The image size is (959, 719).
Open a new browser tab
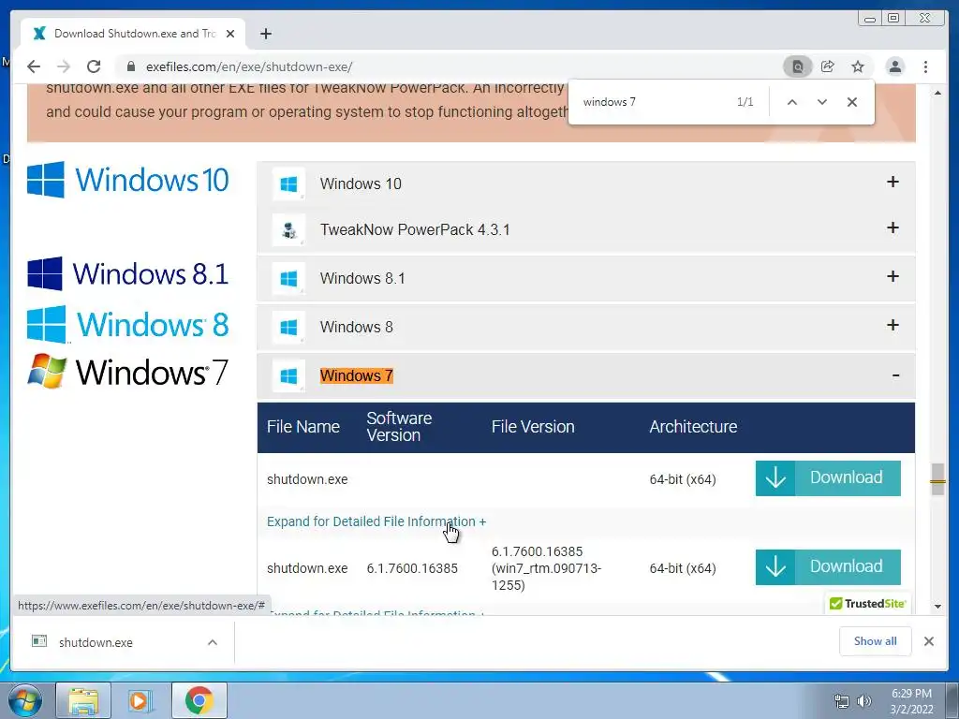pyautogui.click(x=265, y=34)
